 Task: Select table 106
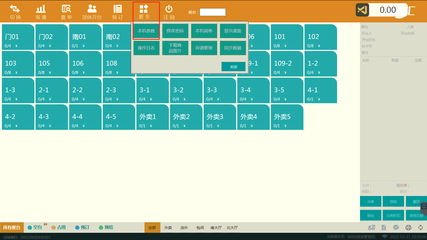pos(85,64)
